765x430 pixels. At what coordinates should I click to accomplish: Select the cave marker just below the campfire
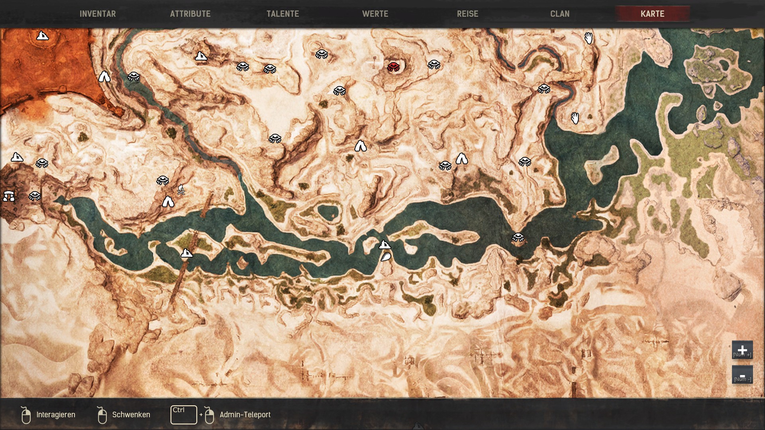click(168, 202)
